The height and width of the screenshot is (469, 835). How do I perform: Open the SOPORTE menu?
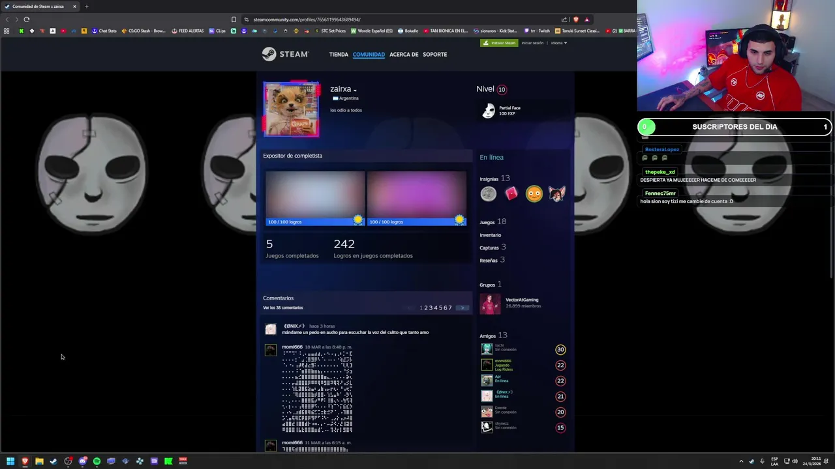(434, 55)
